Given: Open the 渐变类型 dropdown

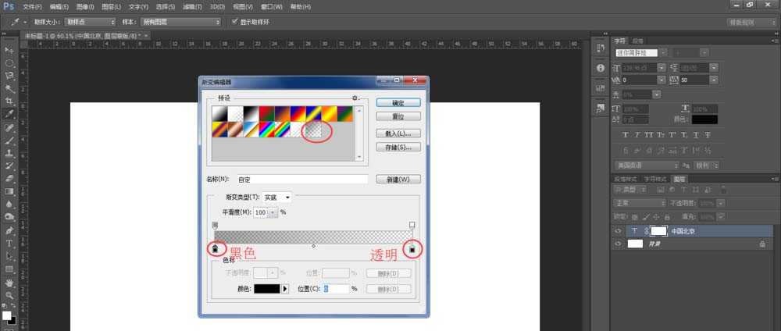Looking at the screenshot, I should (x=276, y=198).
